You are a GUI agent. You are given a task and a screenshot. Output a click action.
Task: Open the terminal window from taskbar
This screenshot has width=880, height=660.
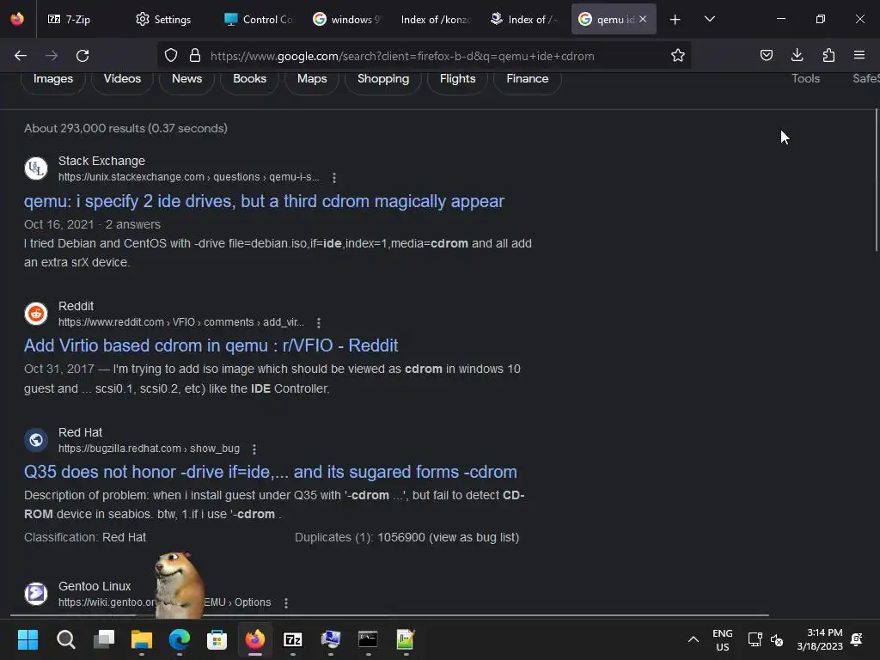368,639
